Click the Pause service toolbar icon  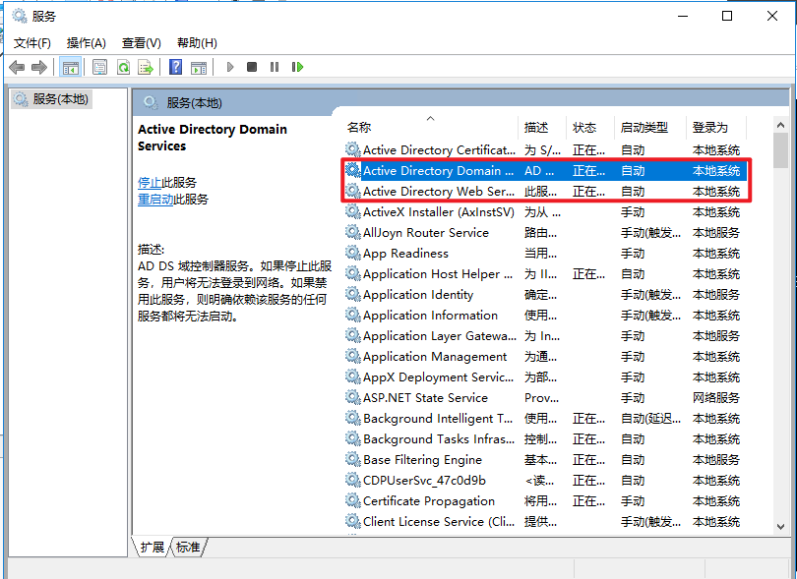tap(274, 67)
